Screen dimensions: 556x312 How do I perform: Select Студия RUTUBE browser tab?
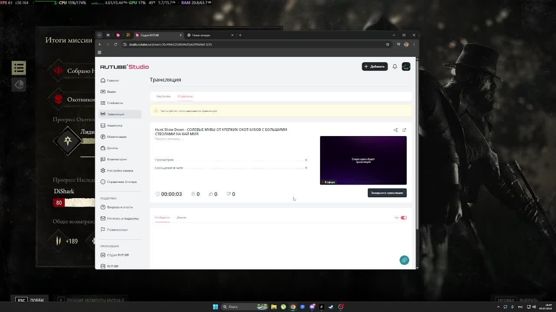point(158,35)
